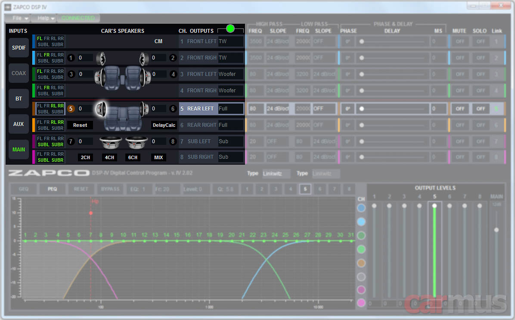The image size is (515, 320).
Task: Click the dark green channel 3 curve circle
Action: pyautogui.click(x=361, y=235)
